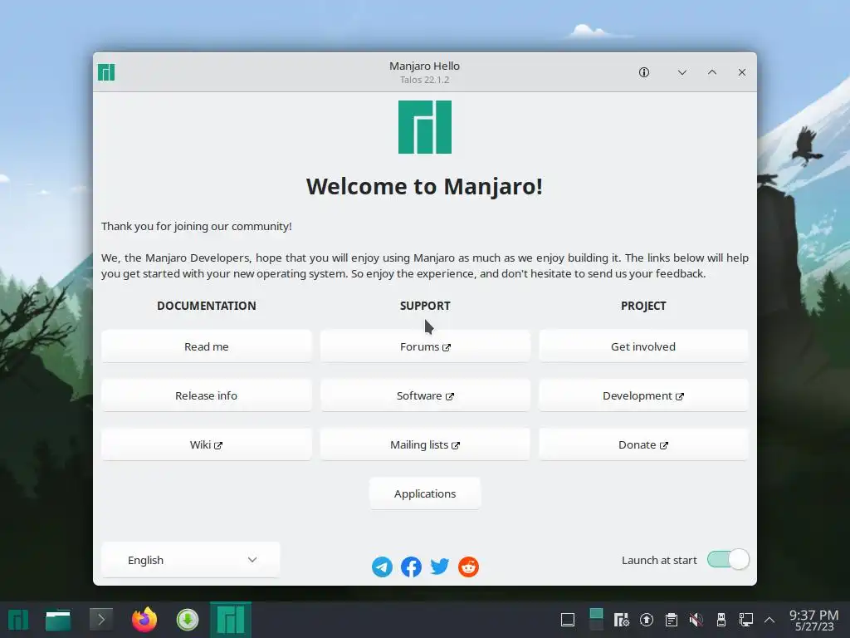Open the Wiki link button
This screenshot has height=638, width=850.
207,444
